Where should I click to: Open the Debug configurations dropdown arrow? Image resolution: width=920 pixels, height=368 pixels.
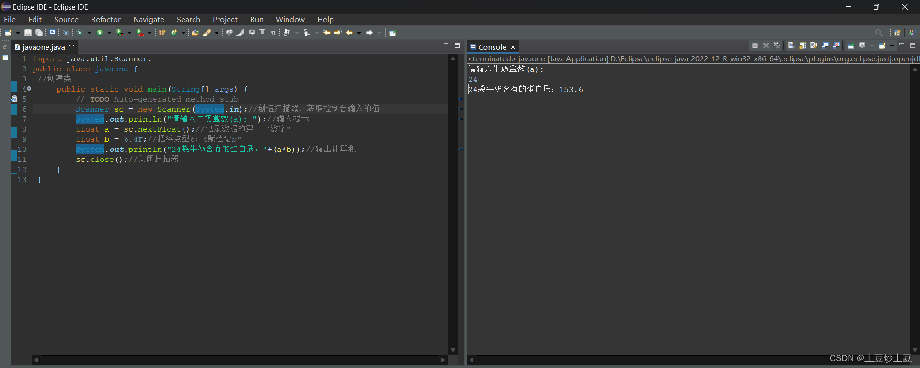pyautogui.click(x=89, y=33)
